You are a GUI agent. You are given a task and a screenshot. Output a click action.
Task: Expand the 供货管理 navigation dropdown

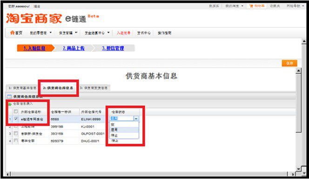(76, 32)
